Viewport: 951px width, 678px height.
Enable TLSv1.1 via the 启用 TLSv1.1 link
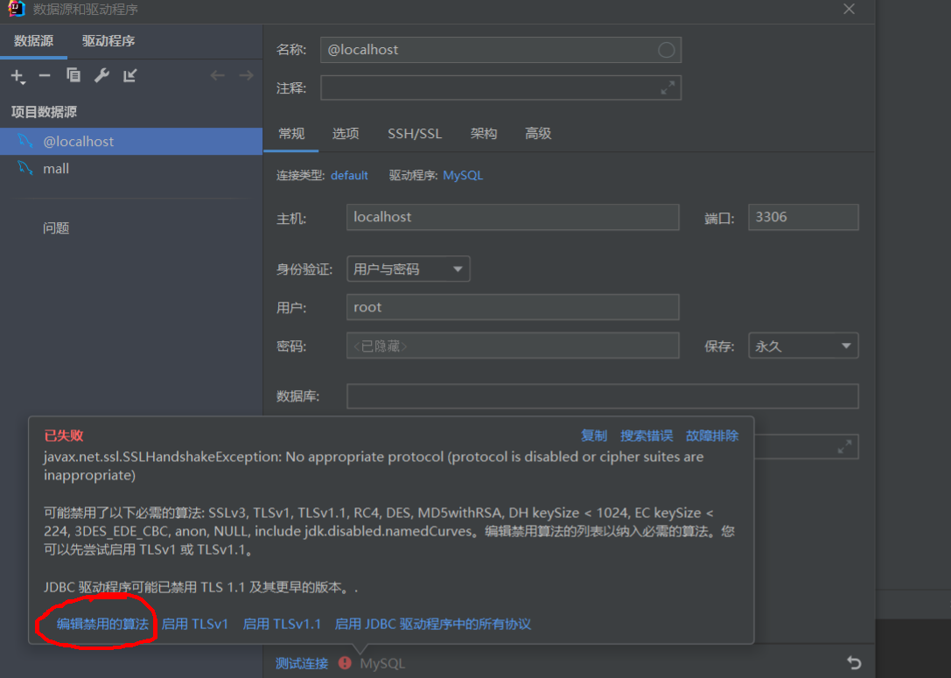click(x=282, y=623)
